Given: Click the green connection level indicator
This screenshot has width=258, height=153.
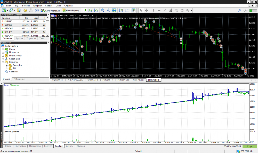Looking at the screenshot, I should point(253,11).
